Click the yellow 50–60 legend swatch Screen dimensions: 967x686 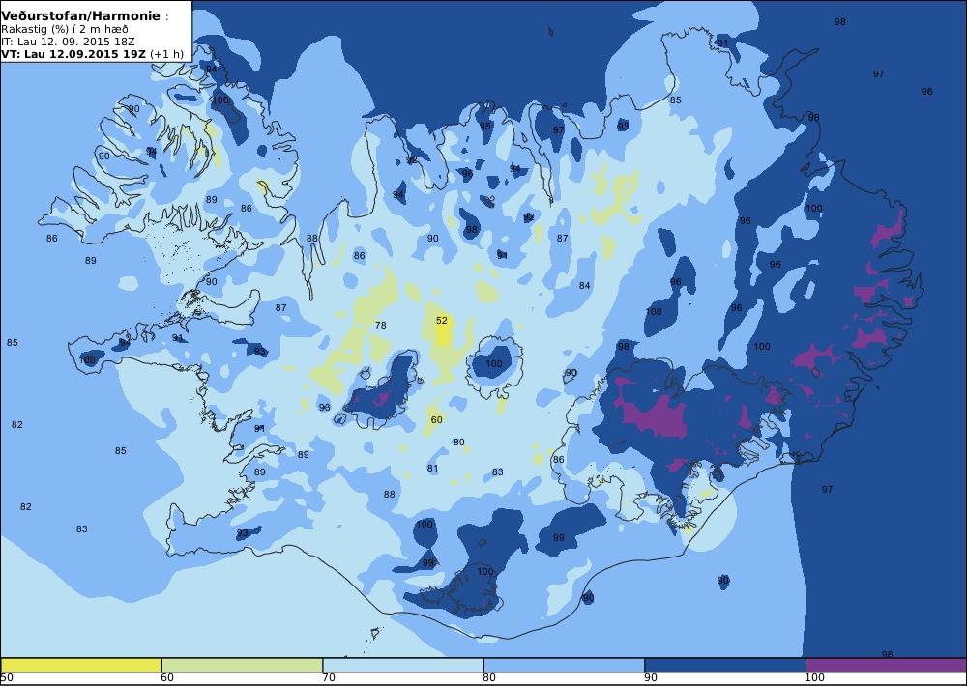(81, 665)
